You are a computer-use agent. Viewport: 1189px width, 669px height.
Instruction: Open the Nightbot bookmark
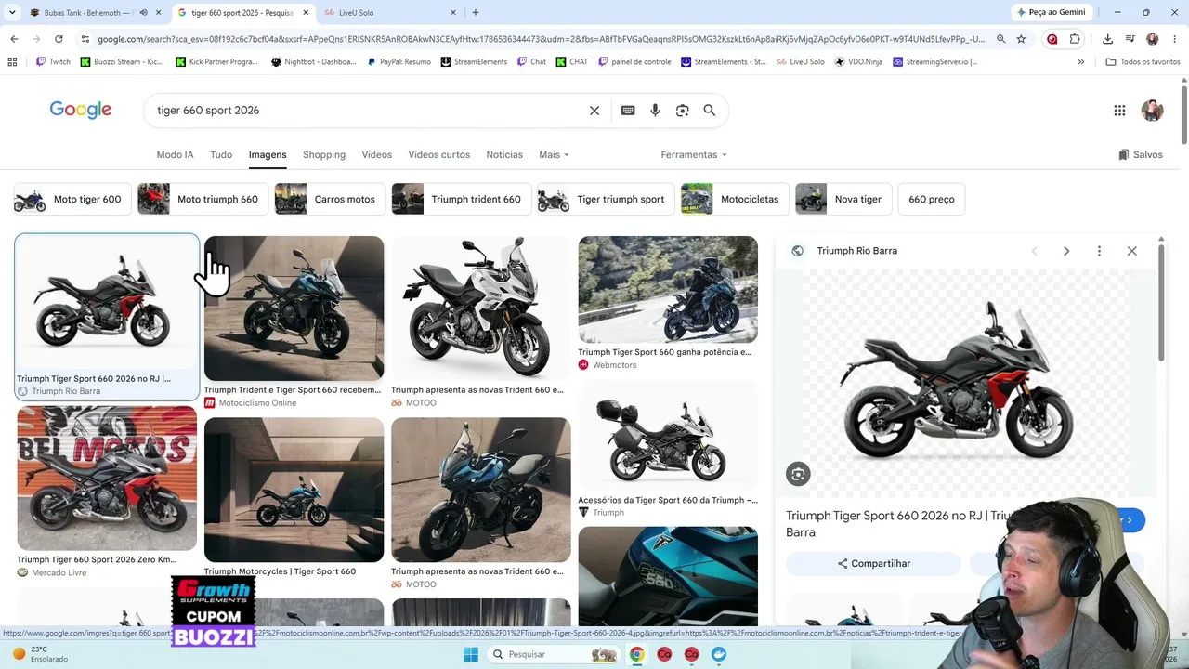tap(313, 62)
